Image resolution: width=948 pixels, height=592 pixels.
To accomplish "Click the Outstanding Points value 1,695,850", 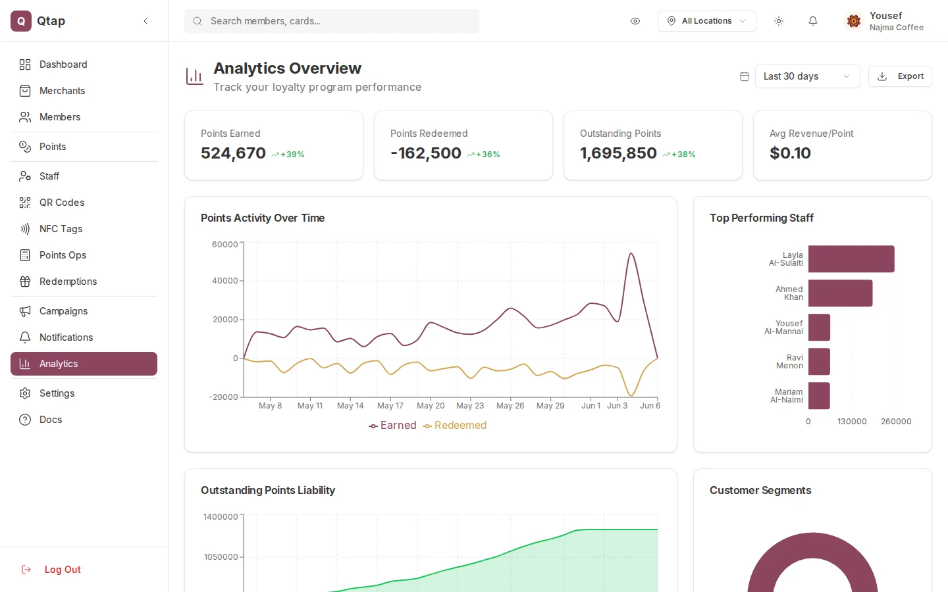I will (618, 153).
